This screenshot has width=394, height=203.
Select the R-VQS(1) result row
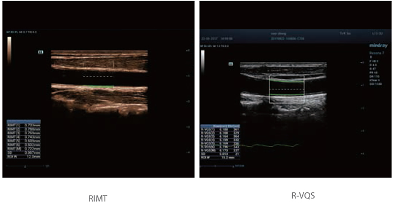coord(220,130)
